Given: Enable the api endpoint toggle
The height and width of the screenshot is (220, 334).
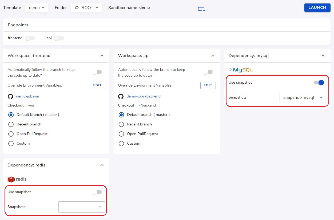Looking at the screenshot, I should point(59,38).
